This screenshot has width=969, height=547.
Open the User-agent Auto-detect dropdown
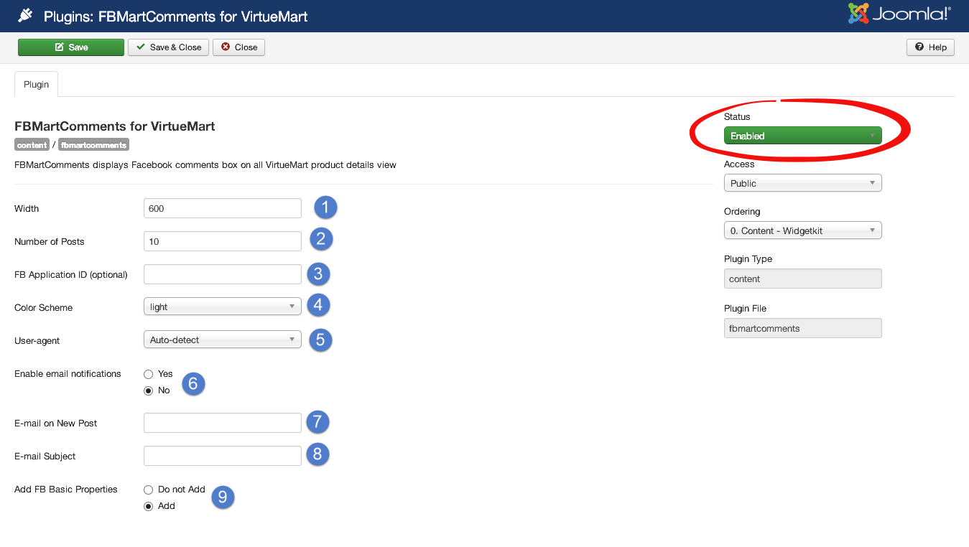point(222,340)
